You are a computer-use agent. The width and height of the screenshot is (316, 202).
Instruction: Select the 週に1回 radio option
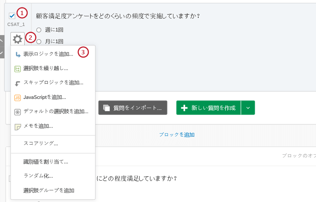point(39,30)
